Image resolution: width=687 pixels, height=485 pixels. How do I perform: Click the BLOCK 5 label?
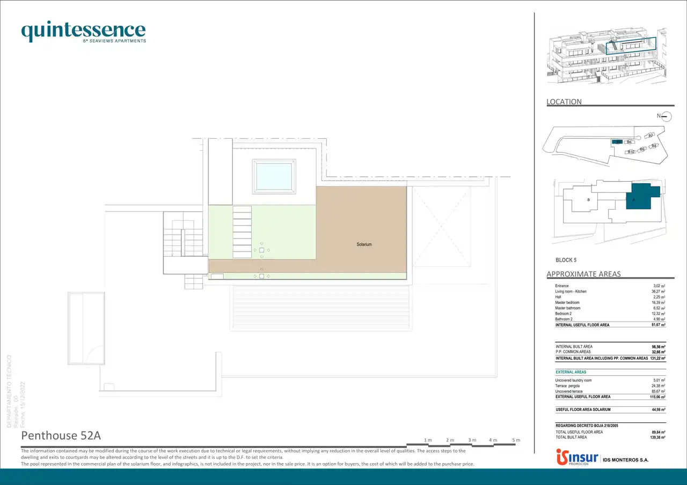click(x=566, y=260)
